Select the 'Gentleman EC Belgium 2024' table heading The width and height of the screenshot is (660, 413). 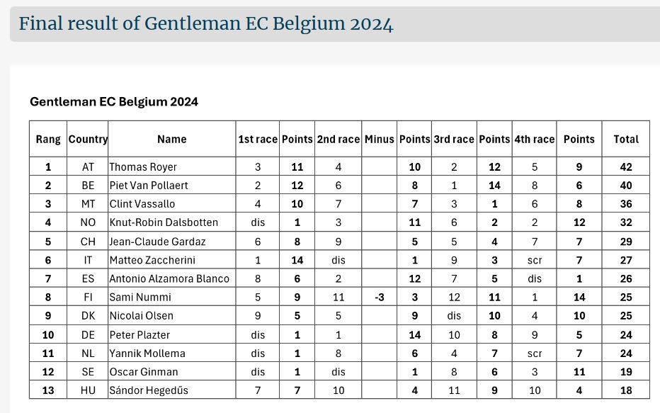(114, 102)
